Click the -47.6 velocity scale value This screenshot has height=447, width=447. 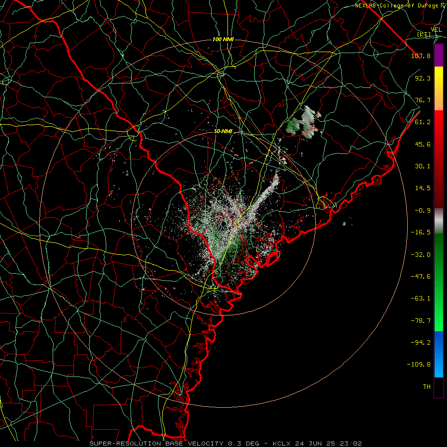coord(421,277)
